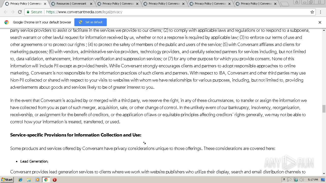This screenshot has width=326, height=183.
Task: Open the Windows Start menu
Action: tap(7, 180)
